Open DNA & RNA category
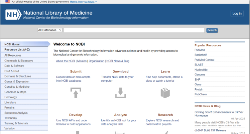The image size is (250, 134). tap(24, 71)
